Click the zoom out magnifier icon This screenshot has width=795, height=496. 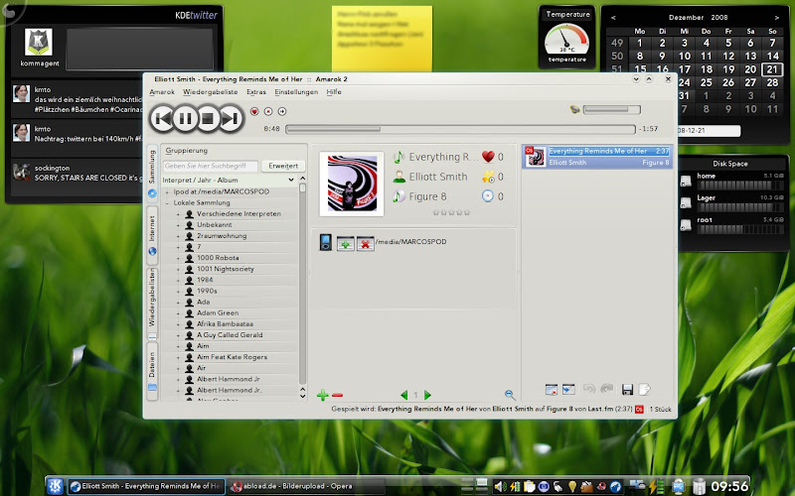510,395
